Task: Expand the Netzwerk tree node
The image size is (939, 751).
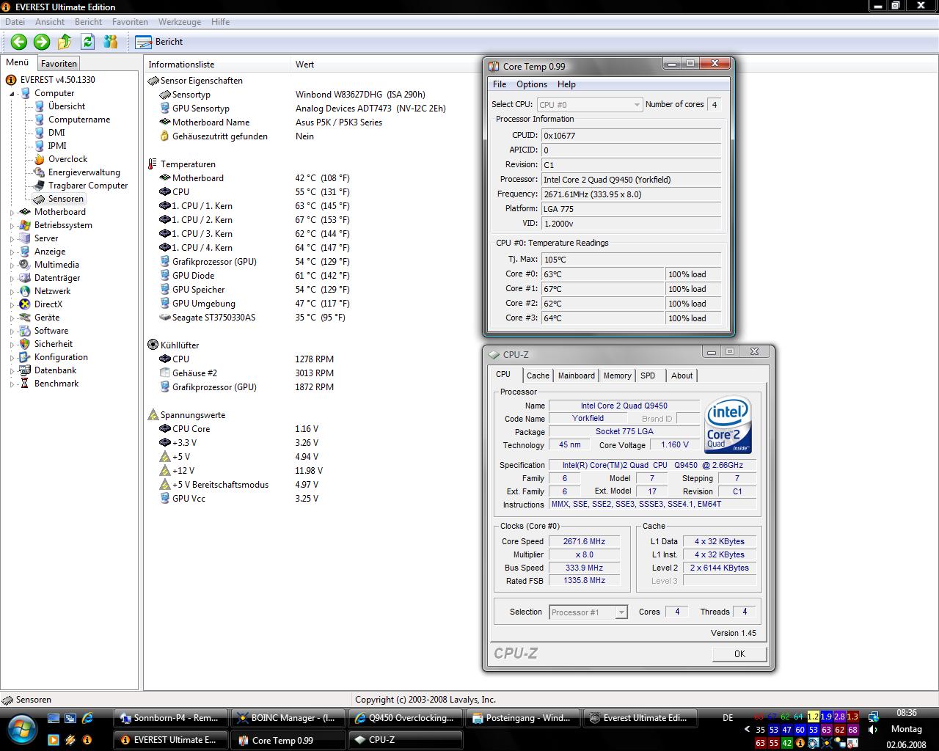Action: pos(12,292)
